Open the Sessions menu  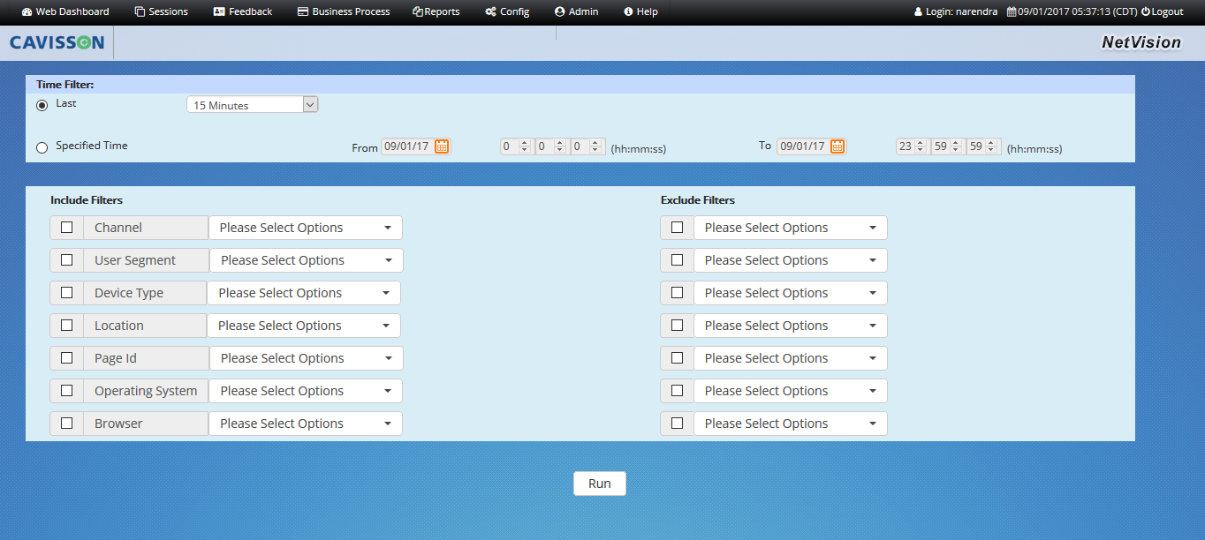(x=161, y=11)
